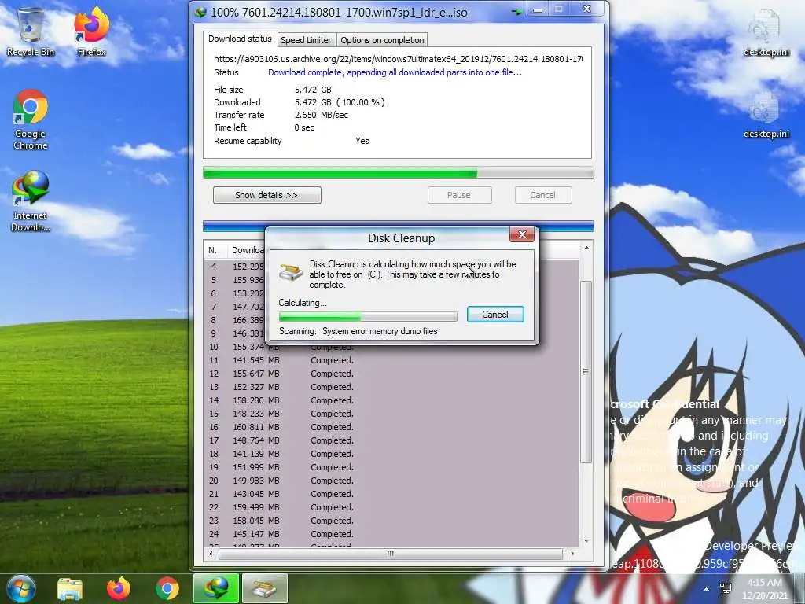The image size is (805, 604).
Task: Click the IDM download progress bar
Action: point(399,172)
